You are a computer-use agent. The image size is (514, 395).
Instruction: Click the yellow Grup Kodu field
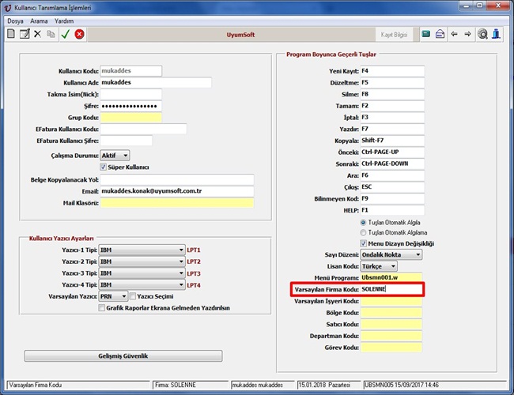pyautogui.click(x=130, y=118)
